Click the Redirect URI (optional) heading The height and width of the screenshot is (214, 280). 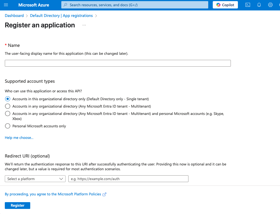[27, 156]
